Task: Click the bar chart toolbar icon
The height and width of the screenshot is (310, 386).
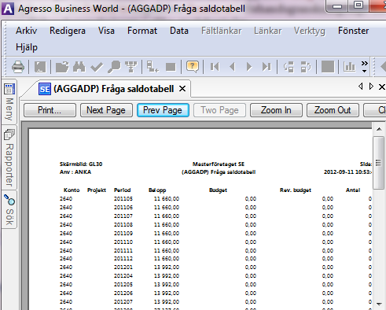Action: click(x=350, y=67)
